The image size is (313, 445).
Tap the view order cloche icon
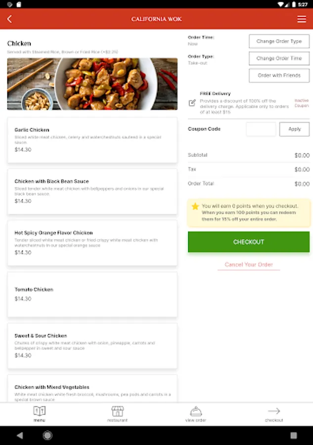coord(196,411)
